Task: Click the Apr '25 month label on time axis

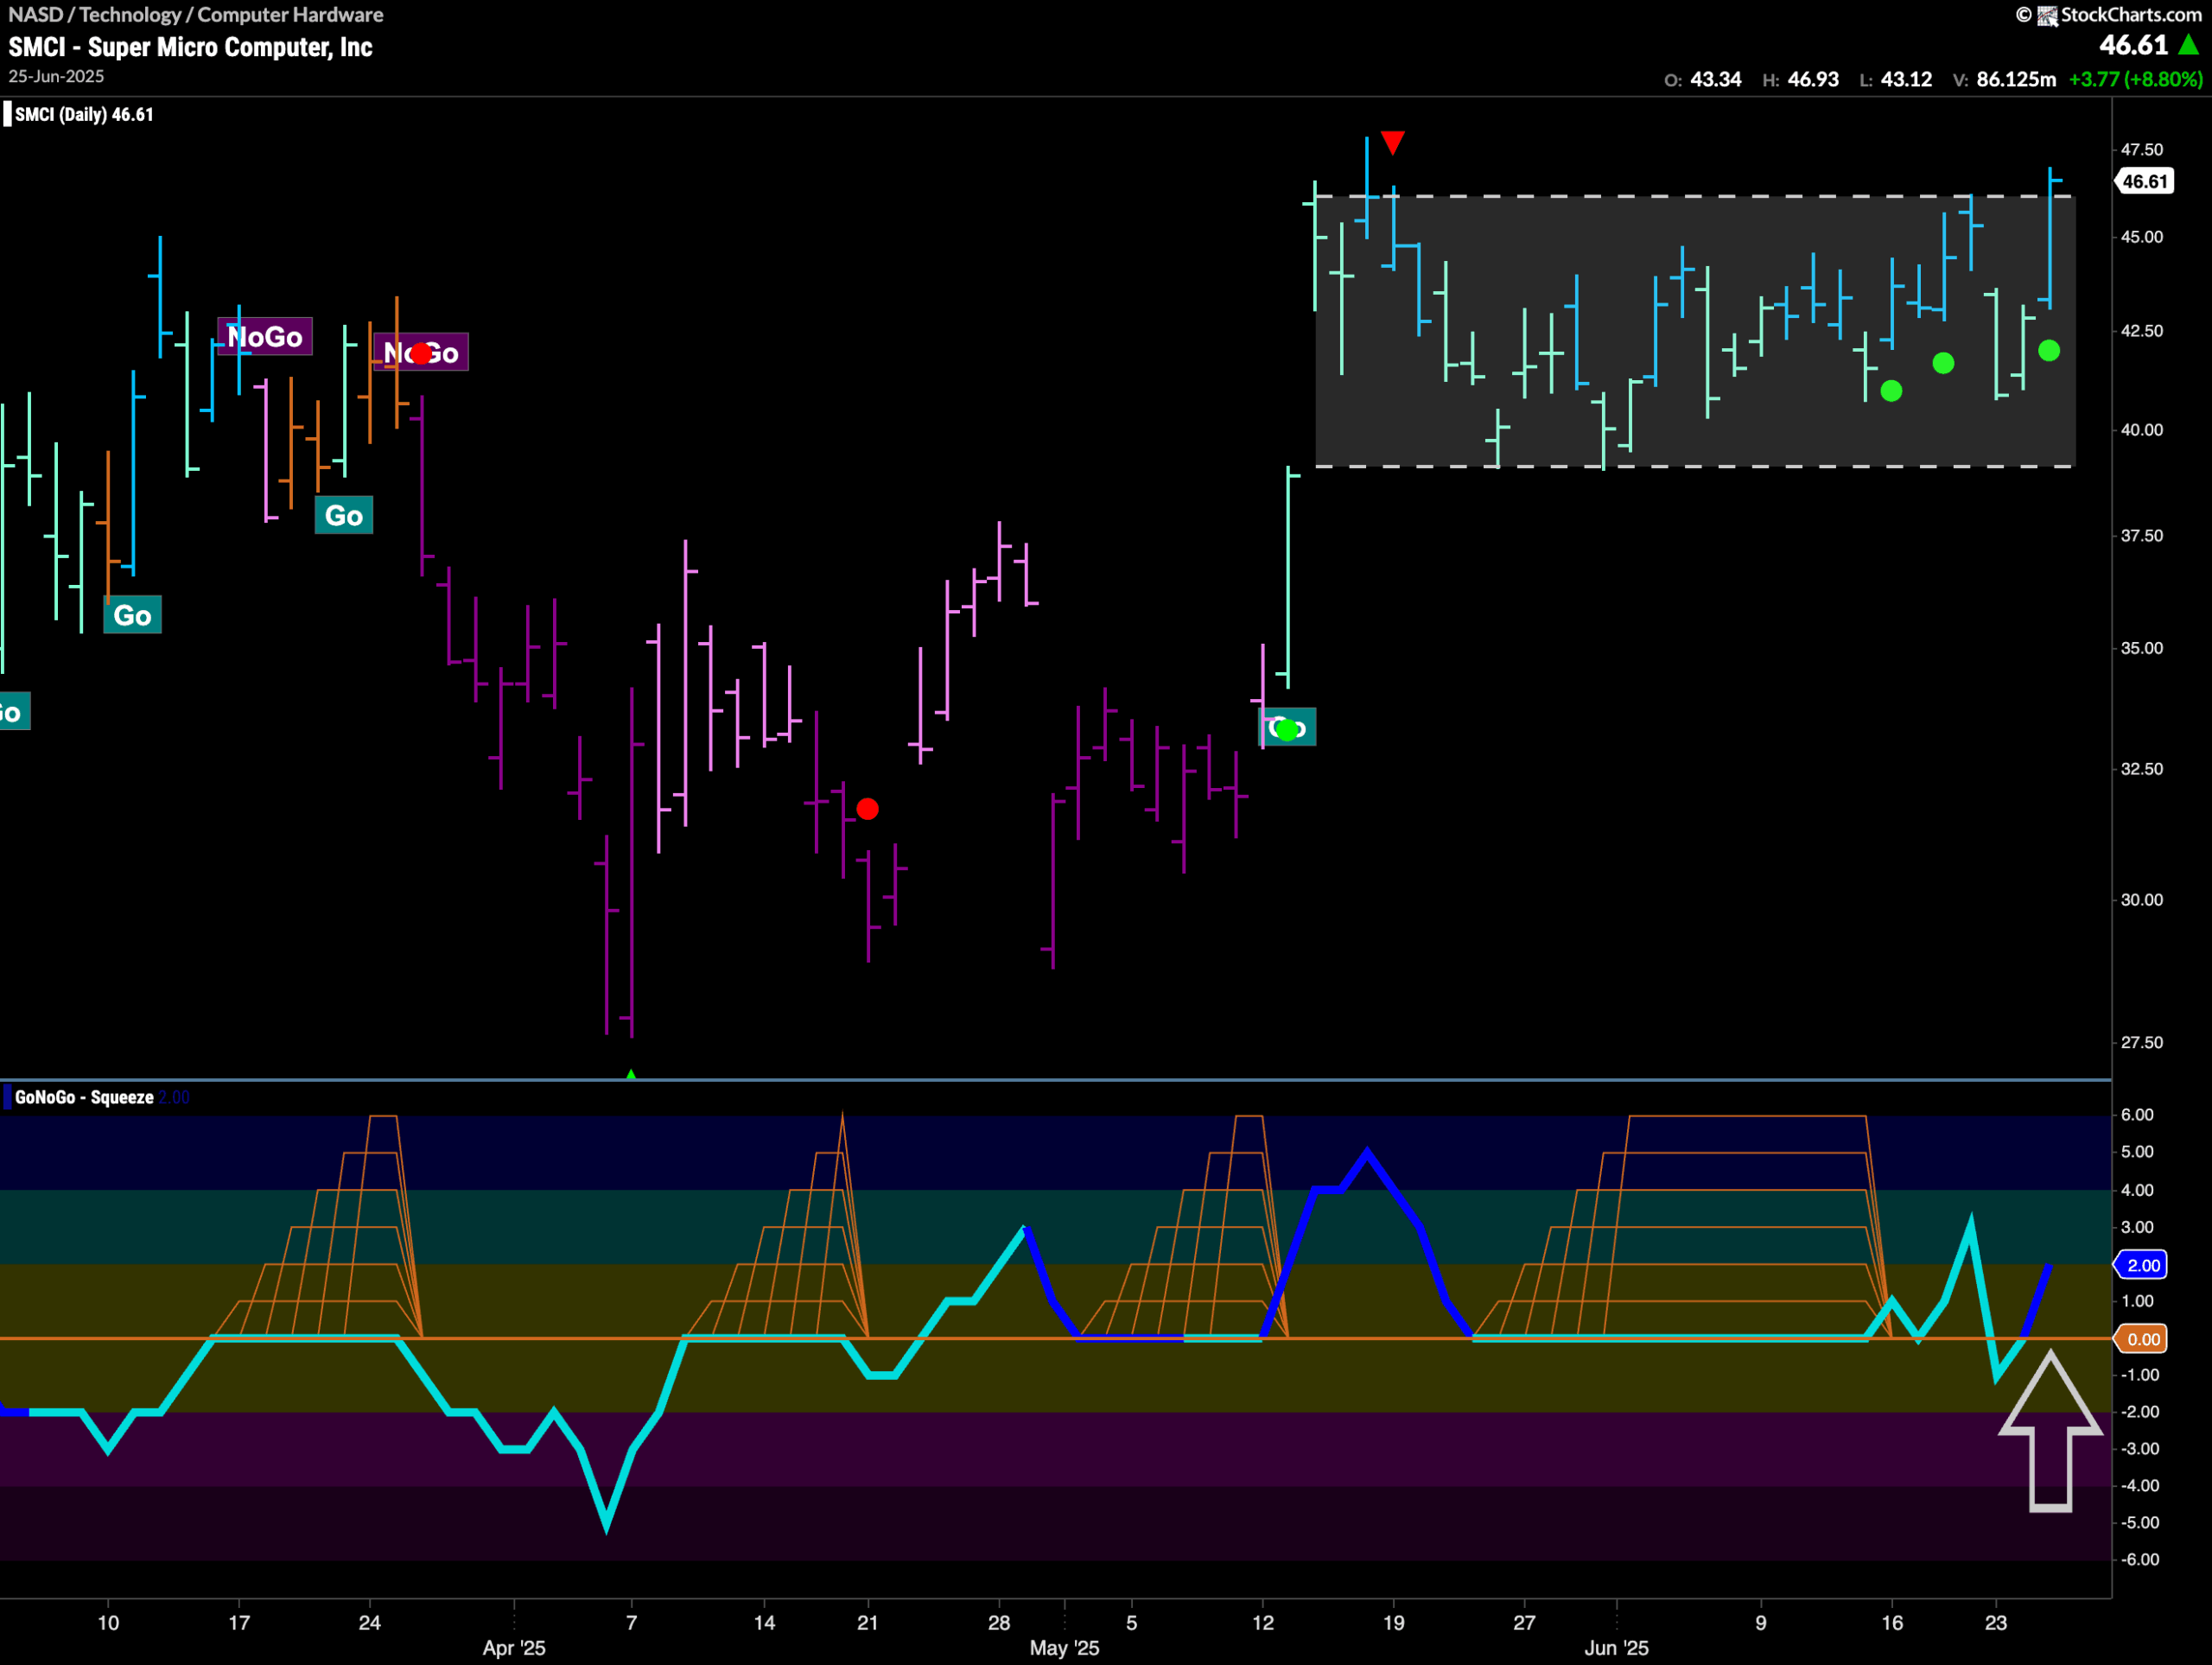Action: pos(514,1648)
